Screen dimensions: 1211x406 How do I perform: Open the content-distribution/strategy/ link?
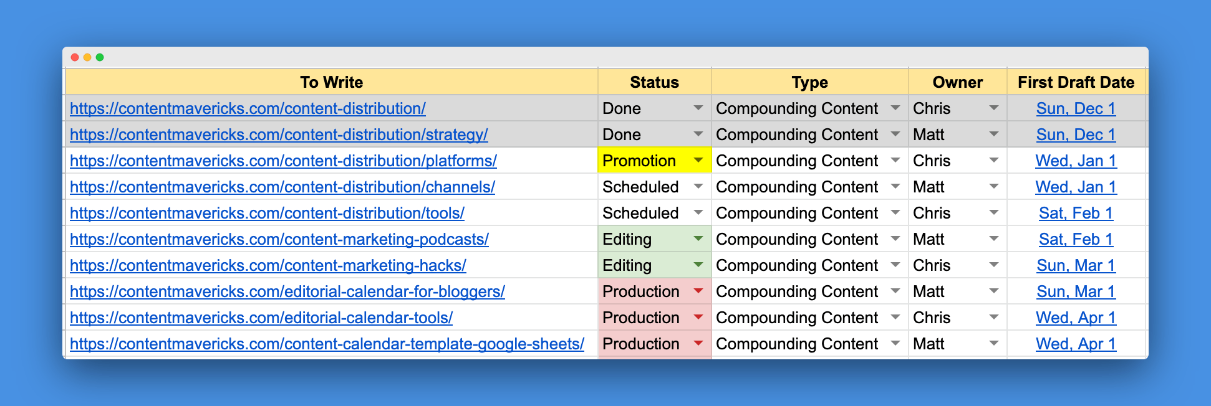click(279, 135)
